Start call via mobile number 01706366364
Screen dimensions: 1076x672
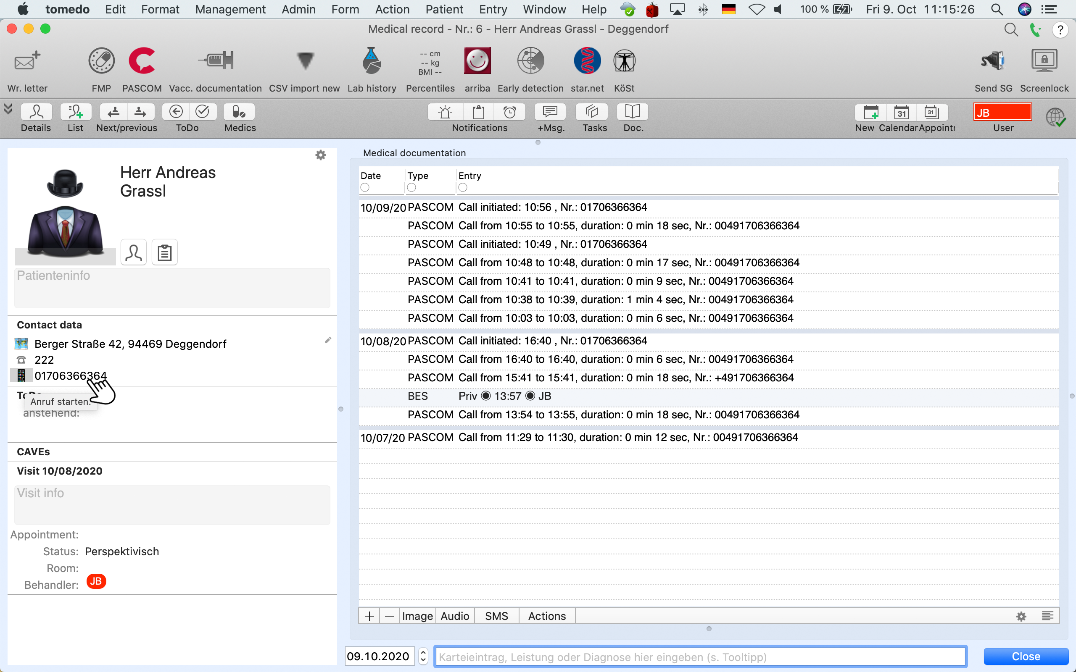71,375
